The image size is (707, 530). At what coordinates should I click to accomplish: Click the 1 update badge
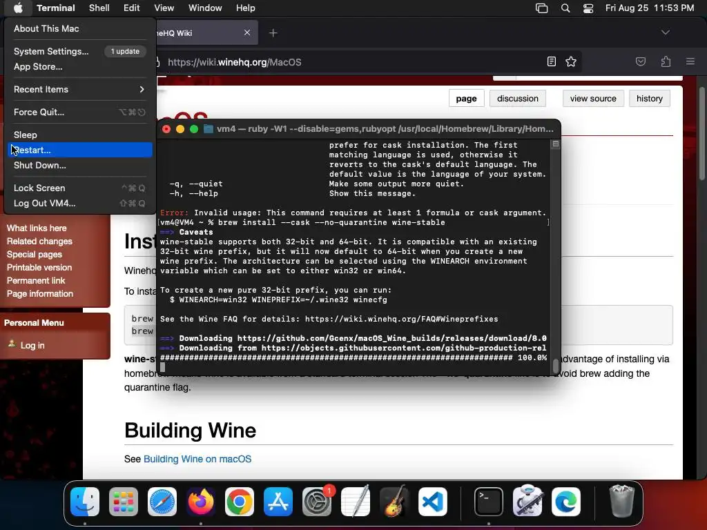[x=125, y=51]
